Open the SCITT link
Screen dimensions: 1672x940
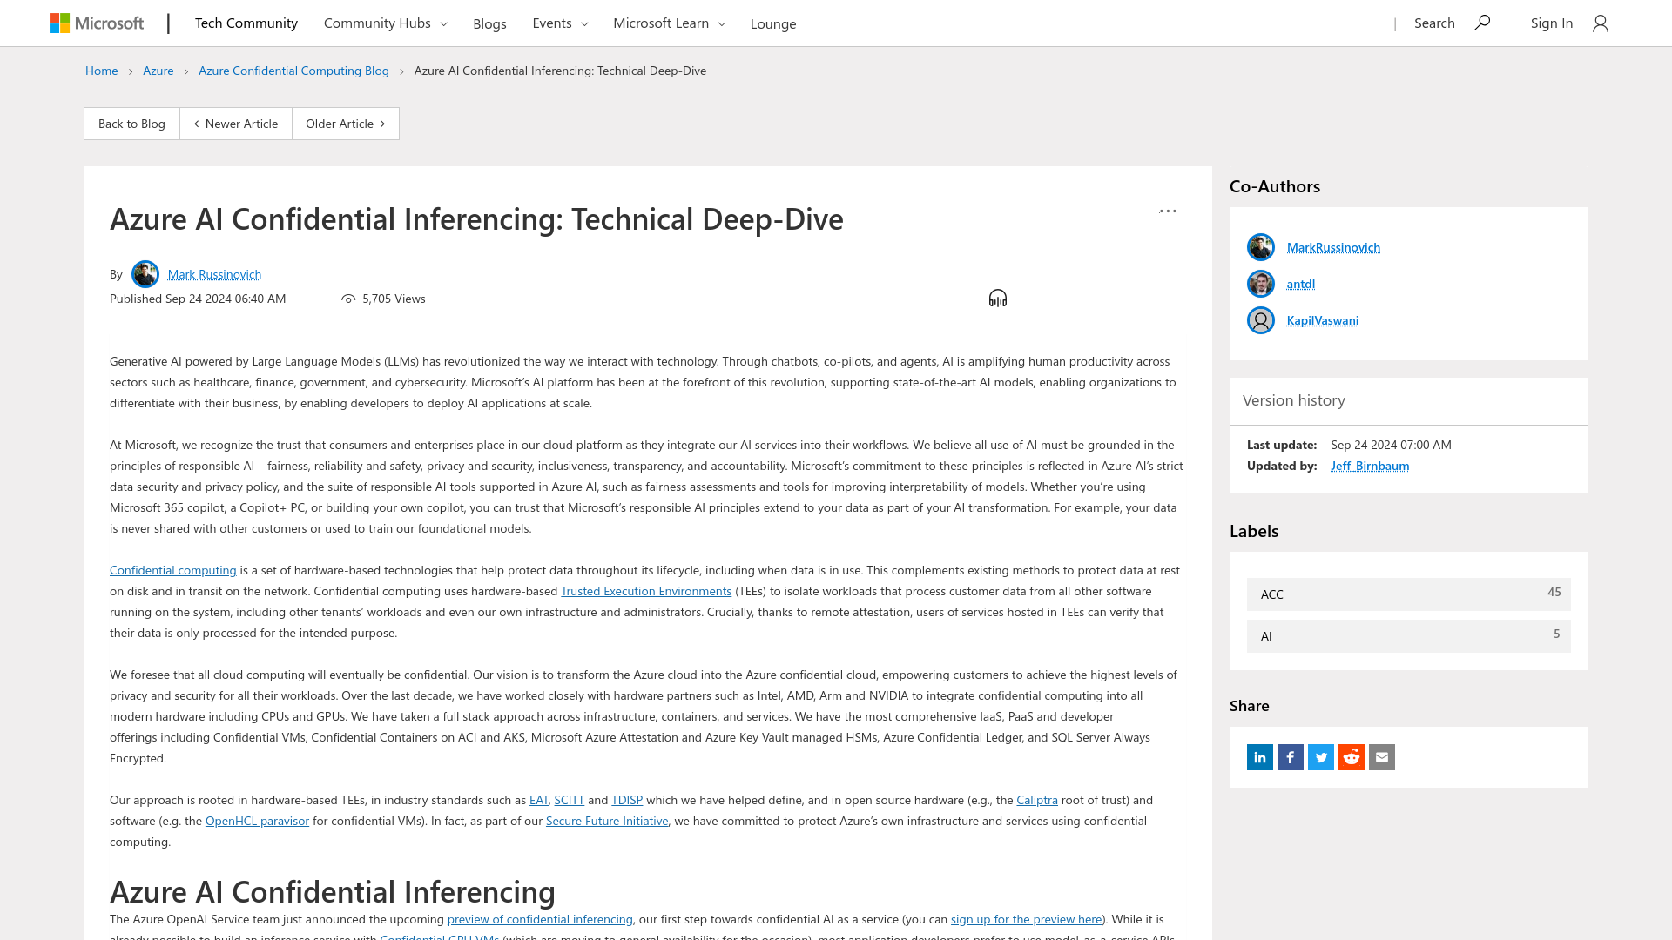point(570,800)
